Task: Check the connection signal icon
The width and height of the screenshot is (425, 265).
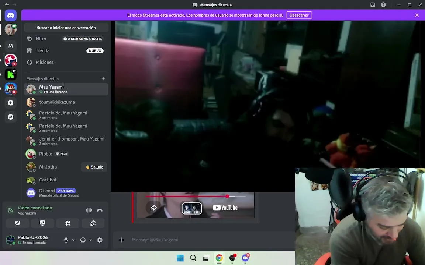Action: pyautogui.click(x=11, y=210)
